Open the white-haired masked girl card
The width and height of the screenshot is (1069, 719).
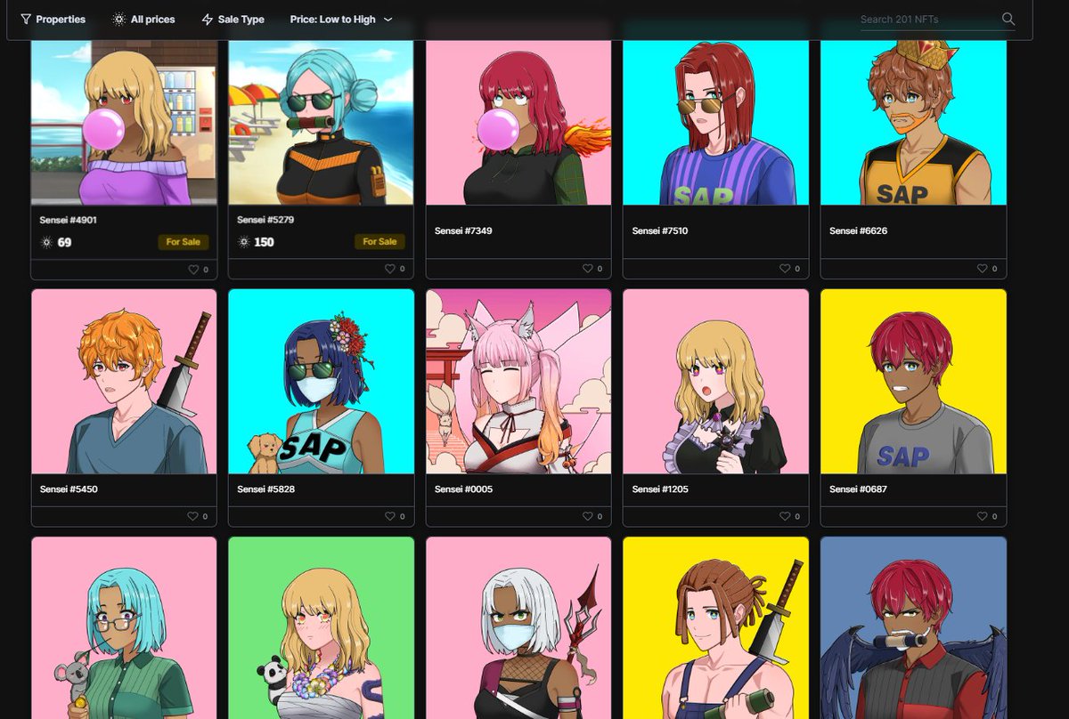pos(518,627)
